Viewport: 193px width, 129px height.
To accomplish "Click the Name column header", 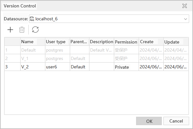I will tap(27, 42).
